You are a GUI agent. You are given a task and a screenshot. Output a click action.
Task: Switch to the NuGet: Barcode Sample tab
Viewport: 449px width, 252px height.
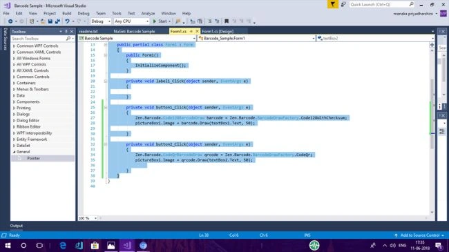point(134,31)
